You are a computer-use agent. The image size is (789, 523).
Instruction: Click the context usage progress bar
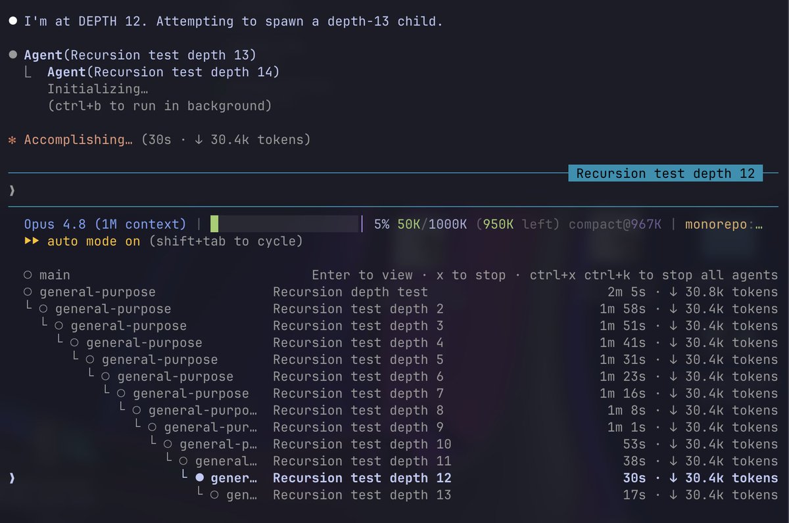click(x=287, y=224)
